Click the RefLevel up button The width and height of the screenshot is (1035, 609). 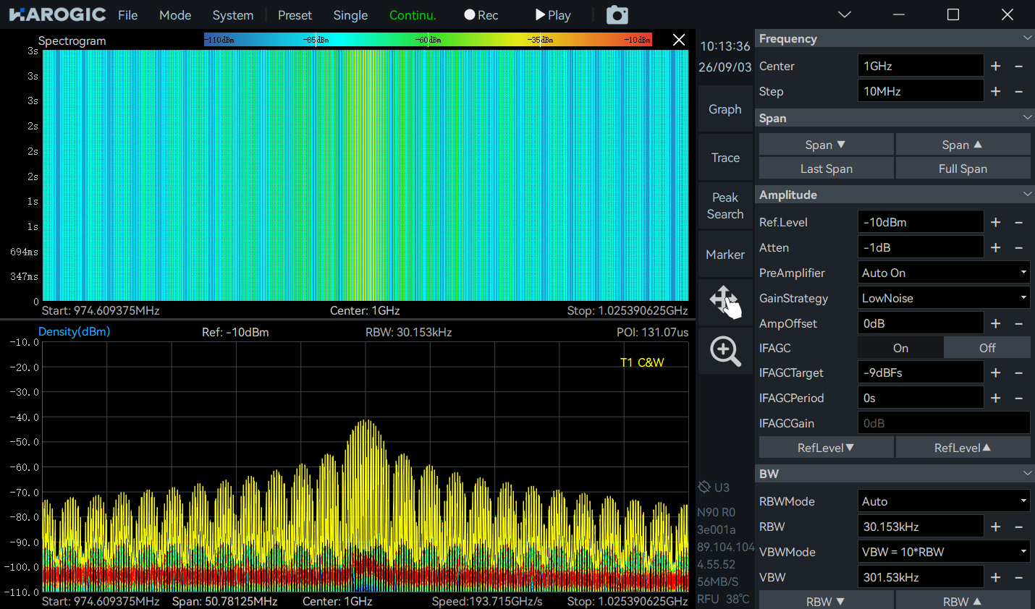963,448
